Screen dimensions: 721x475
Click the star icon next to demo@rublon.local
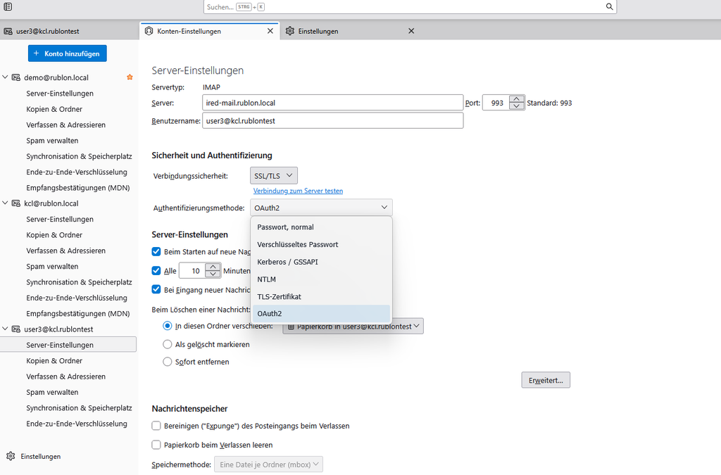(x=130, y=77)
